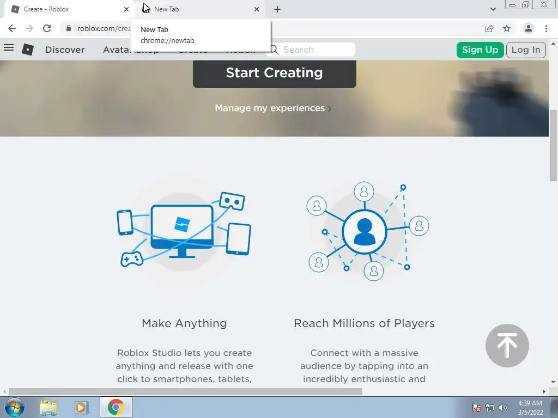
Task: Click the Show desktop strip
Action: pos(554,407)
